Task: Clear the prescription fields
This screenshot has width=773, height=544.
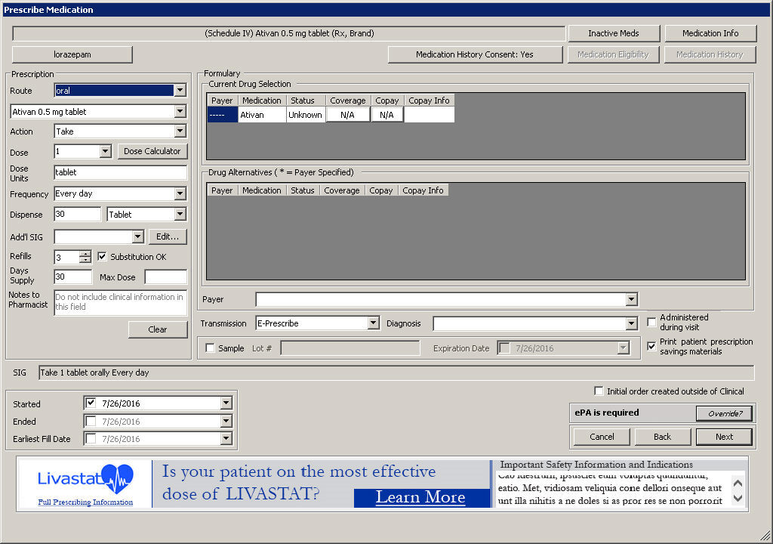Action: coord(158,329)
